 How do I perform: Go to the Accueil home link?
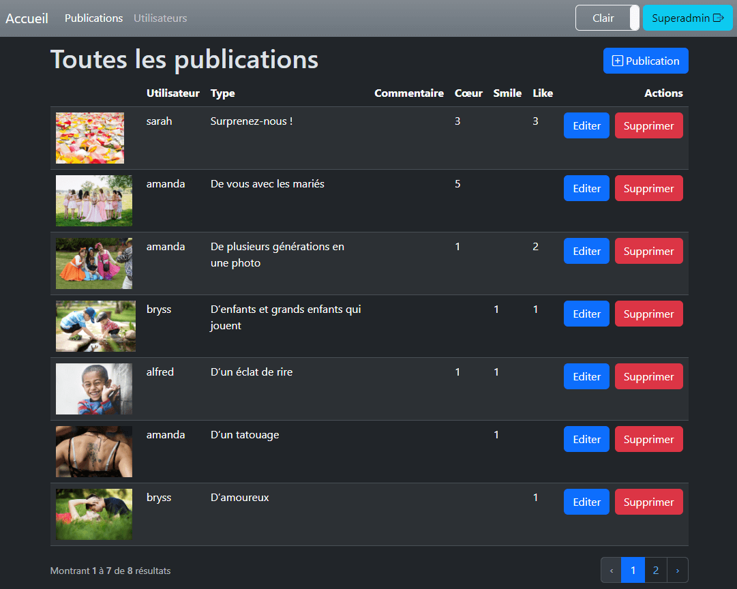tap(27, 18)
